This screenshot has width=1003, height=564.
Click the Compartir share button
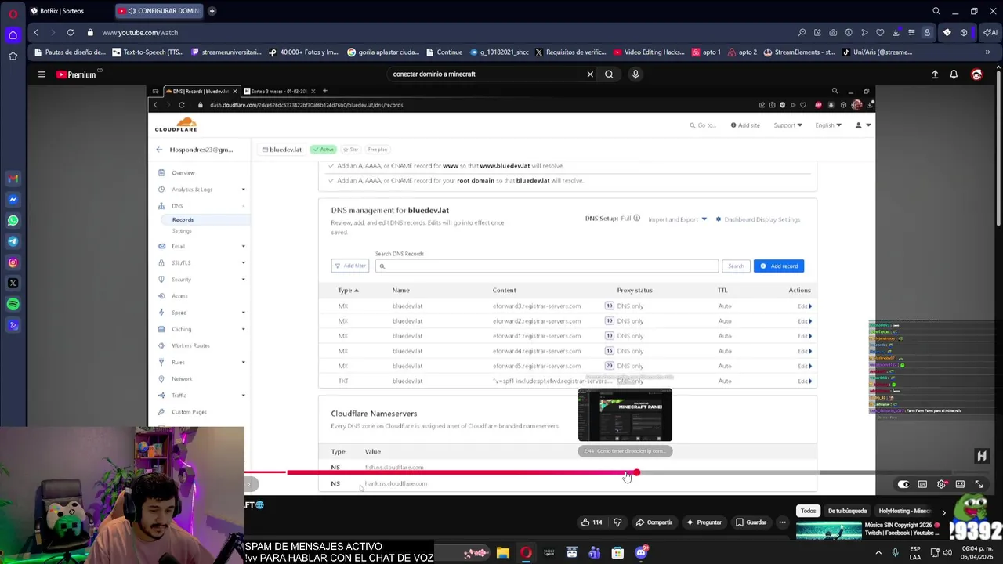(654, 522)
